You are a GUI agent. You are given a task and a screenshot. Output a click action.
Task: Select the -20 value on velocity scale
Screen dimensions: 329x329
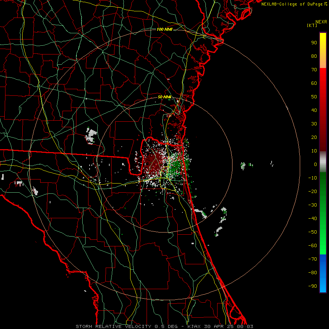tap(313, 191)
